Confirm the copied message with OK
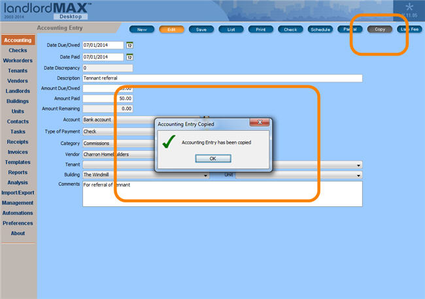The width and height of the screenshot is (425, 299). (x=213, y=159)
